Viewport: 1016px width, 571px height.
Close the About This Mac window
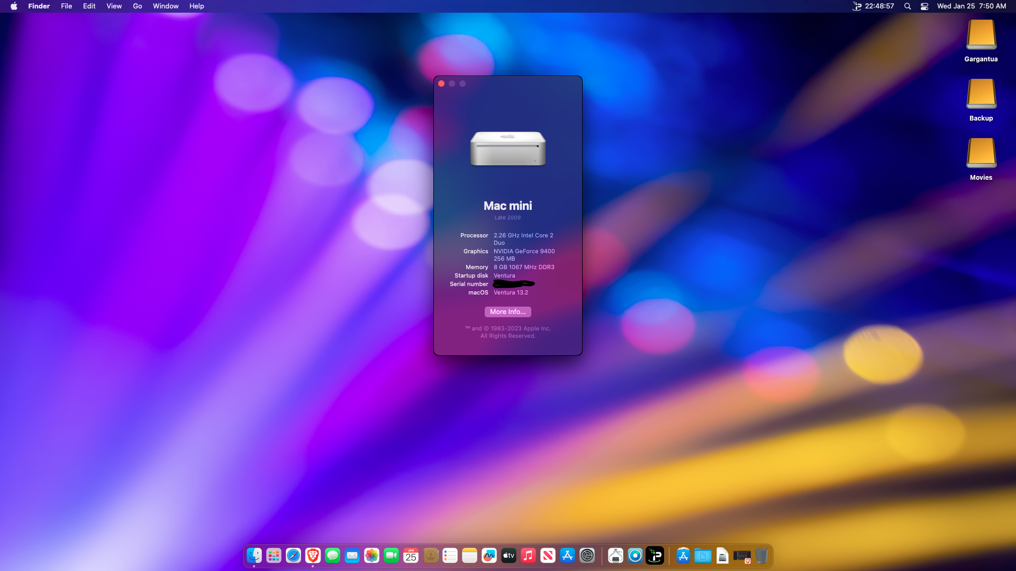click(x=441, y=84)
